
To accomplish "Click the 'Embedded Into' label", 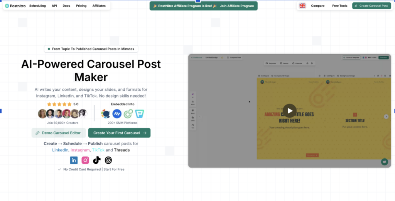I will [122, 104].
